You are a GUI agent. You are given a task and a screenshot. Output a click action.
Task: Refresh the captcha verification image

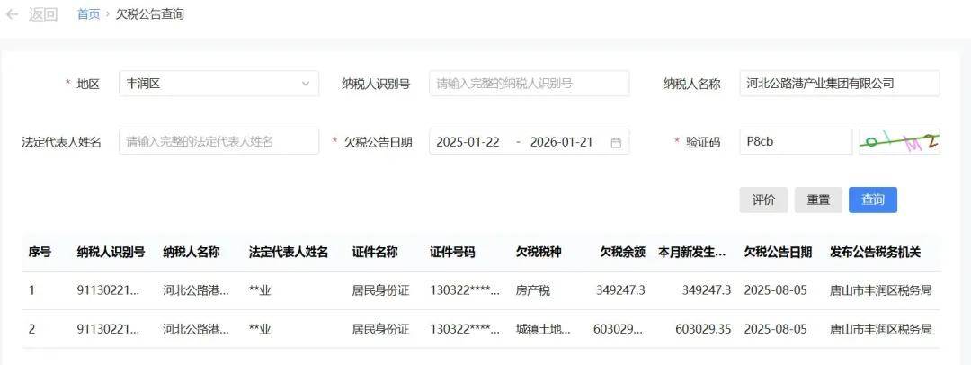point(899,141)
